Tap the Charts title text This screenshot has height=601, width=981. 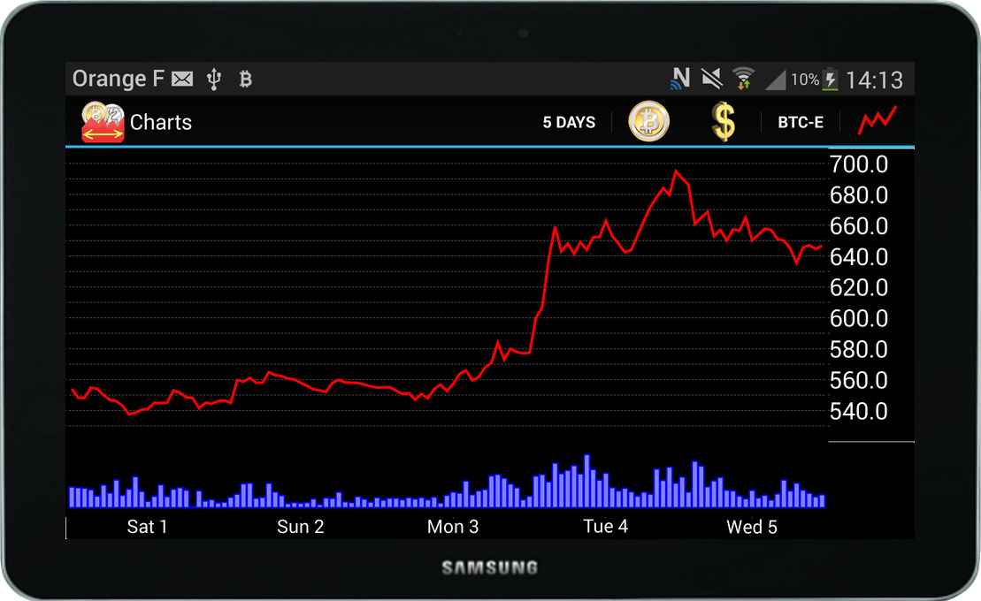tap(161, 123)
